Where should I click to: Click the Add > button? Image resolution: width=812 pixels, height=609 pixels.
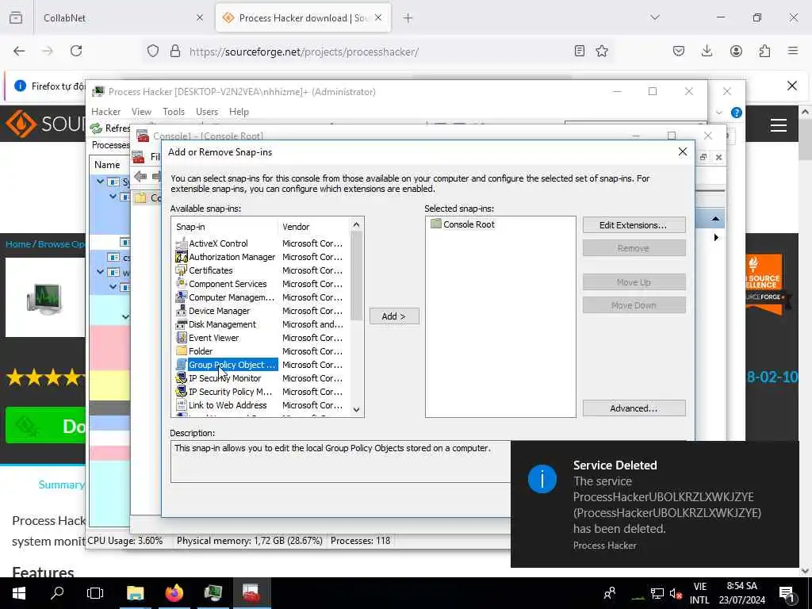(393, 316)
